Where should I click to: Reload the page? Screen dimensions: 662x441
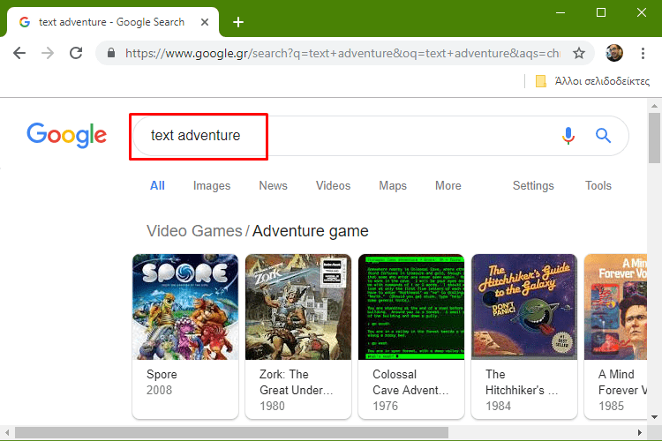[x=77, y=53]
